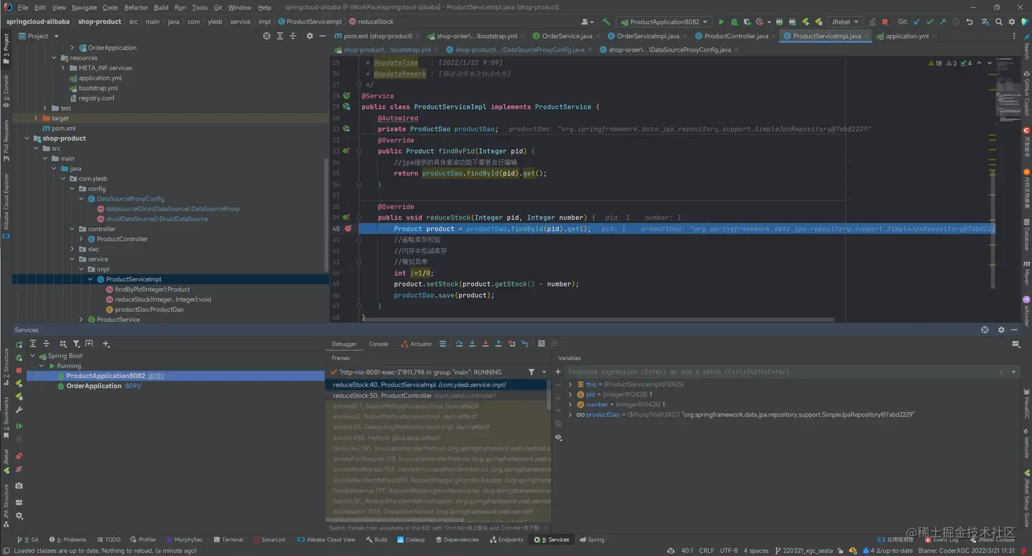Click the git branch 220321_xgc_seata widget
The height and width of the screenshot is (556, 1032).
tap(804, 551)
